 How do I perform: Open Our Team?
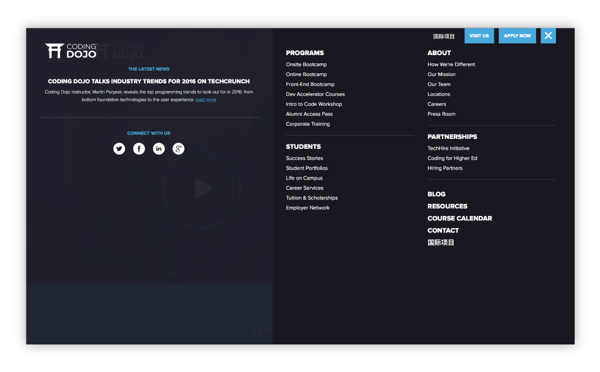(439, 84)
